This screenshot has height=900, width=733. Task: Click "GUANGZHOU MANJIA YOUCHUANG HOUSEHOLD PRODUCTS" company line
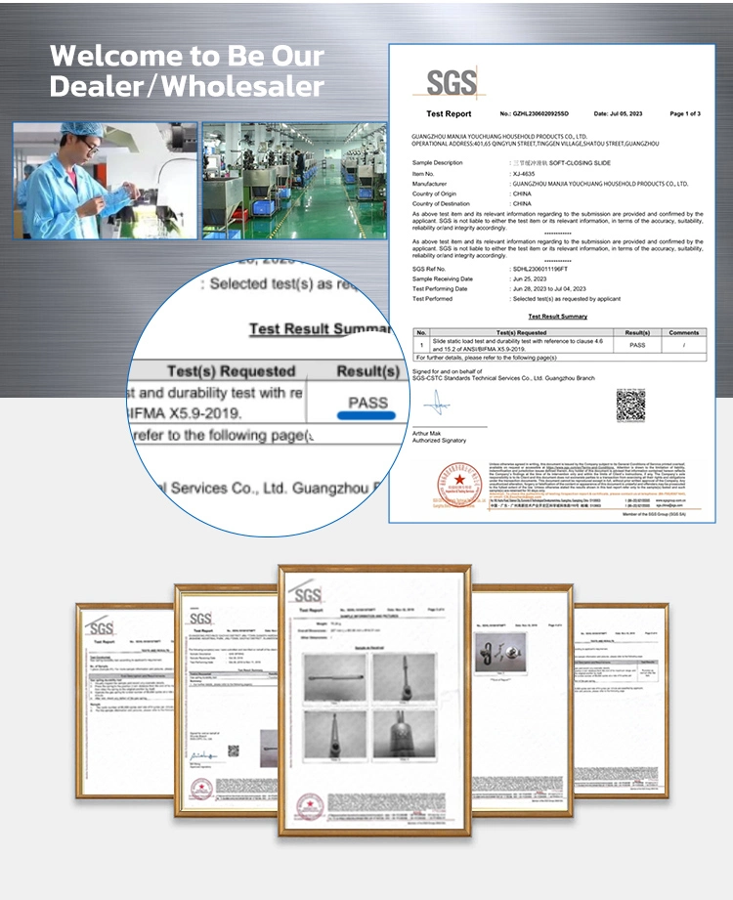498,137
